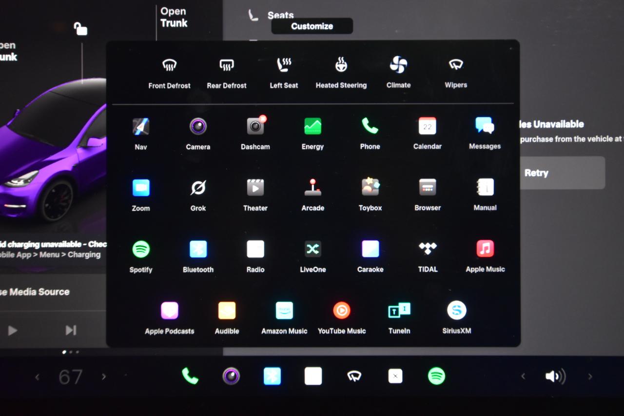This screenshot has width=624, height=416.
Task: Toggle the door lock icon above the car
Action: [80, 29]
